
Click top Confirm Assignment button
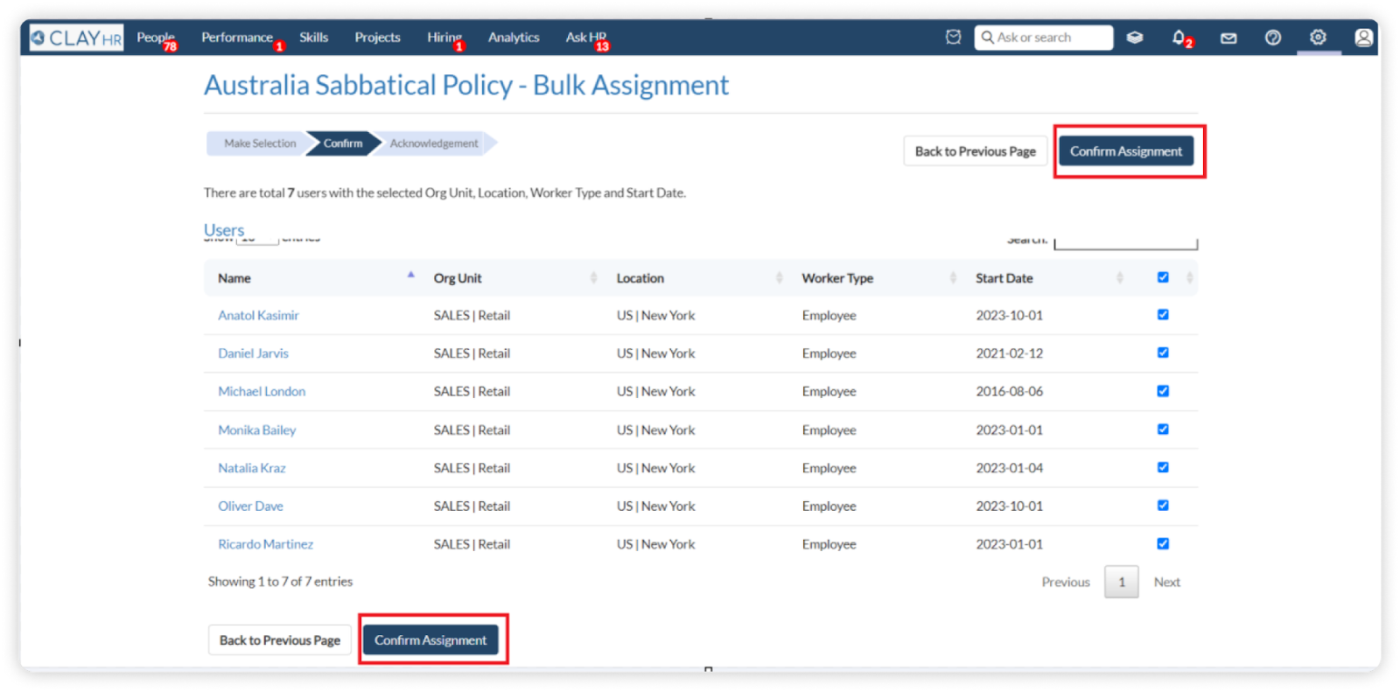1126,151
